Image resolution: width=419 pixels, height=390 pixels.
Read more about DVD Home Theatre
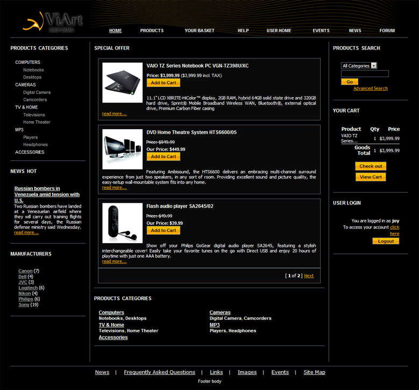(114, 188)
